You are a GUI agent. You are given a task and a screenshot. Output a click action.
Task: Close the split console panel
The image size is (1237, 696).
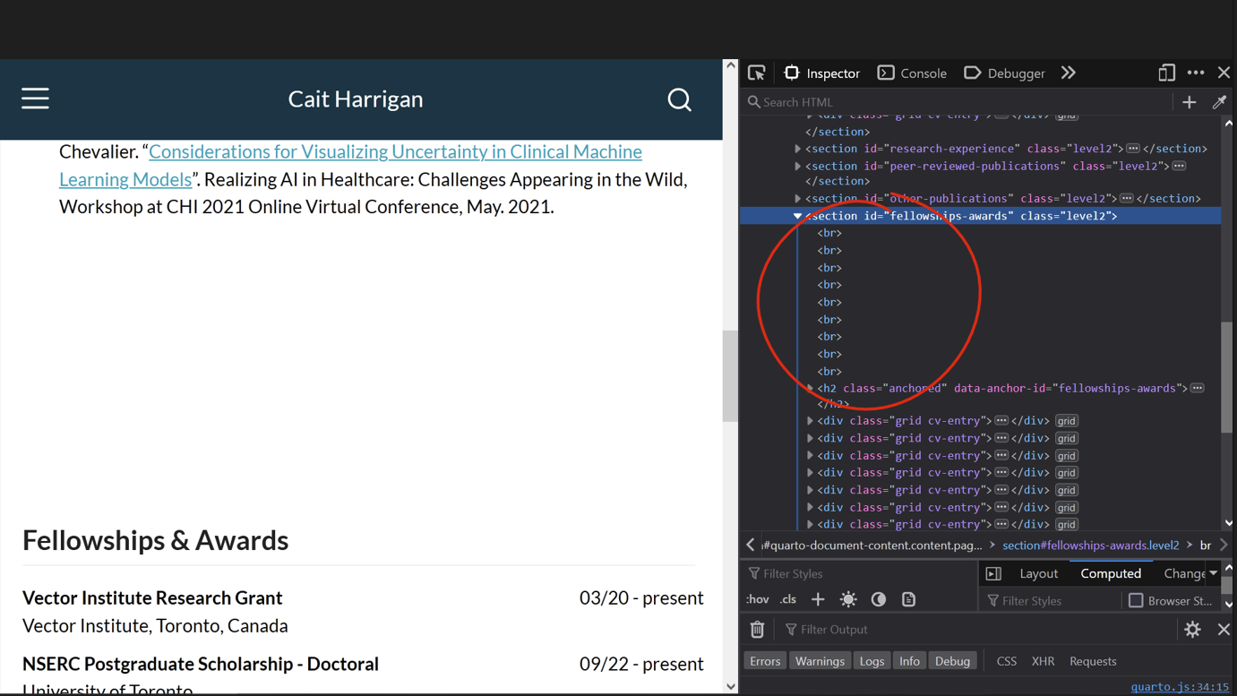point(1224,630)
